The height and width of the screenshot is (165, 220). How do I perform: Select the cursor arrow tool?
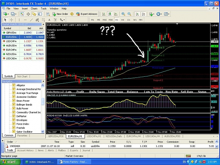(x=6, y=20)
